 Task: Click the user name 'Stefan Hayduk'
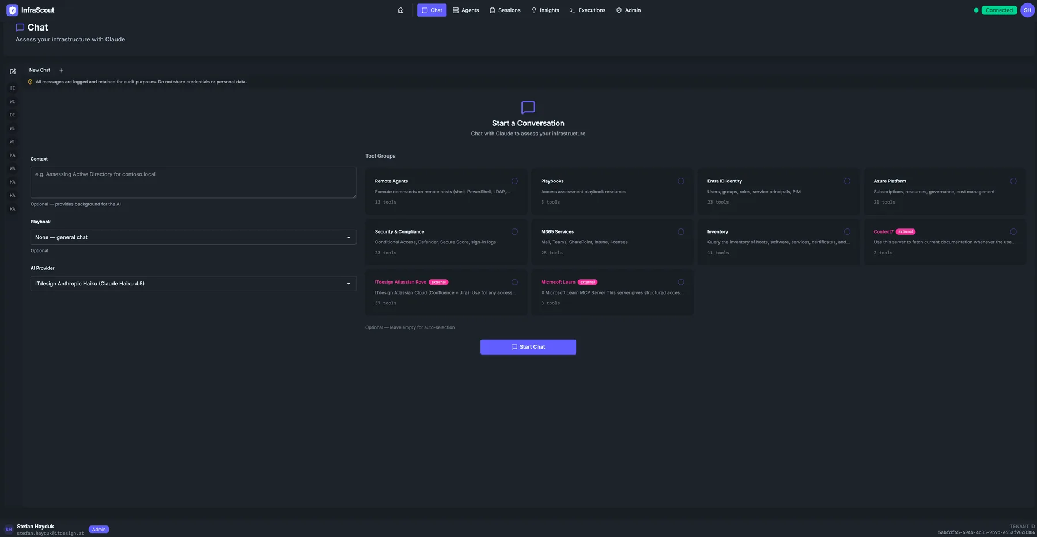[x=35, y=527]
